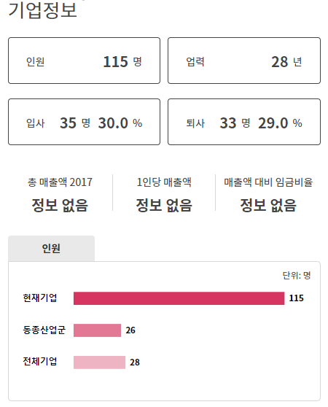Click the 1인당 매출액 label

(164, 182)
